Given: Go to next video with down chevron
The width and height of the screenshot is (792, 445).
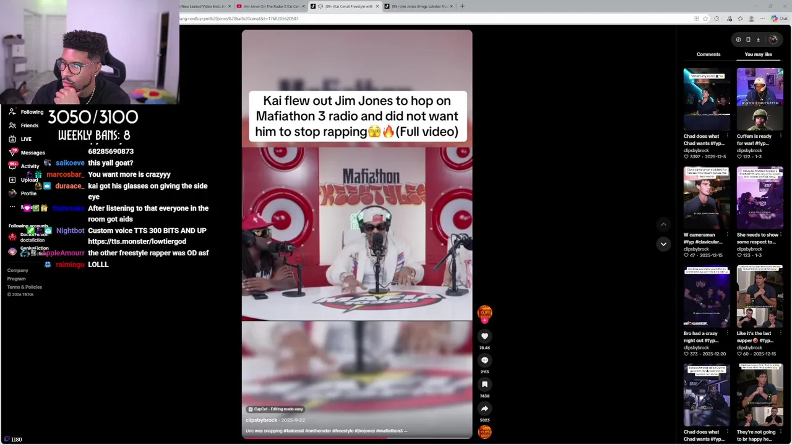Looking at the screenshot, I should pyautogui.click(x=663, y=244).
